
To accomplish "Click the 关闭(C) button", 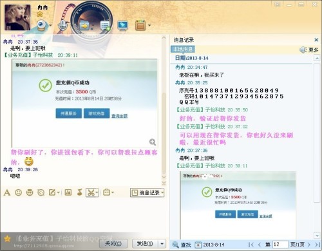I will [x=113, y=244].
